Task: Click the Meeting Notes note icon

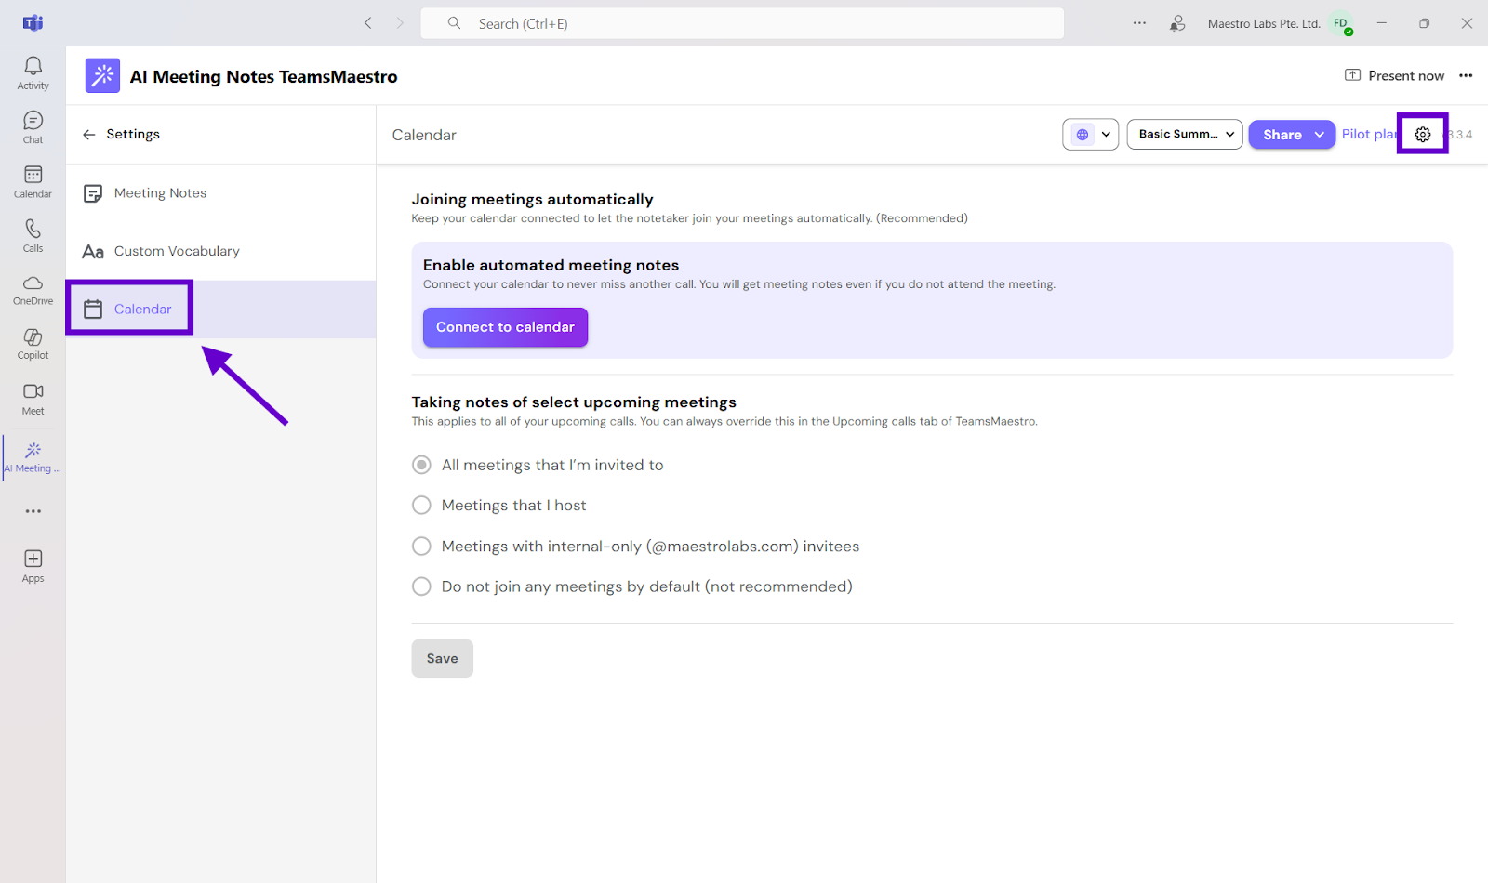Action: point(93,193)
